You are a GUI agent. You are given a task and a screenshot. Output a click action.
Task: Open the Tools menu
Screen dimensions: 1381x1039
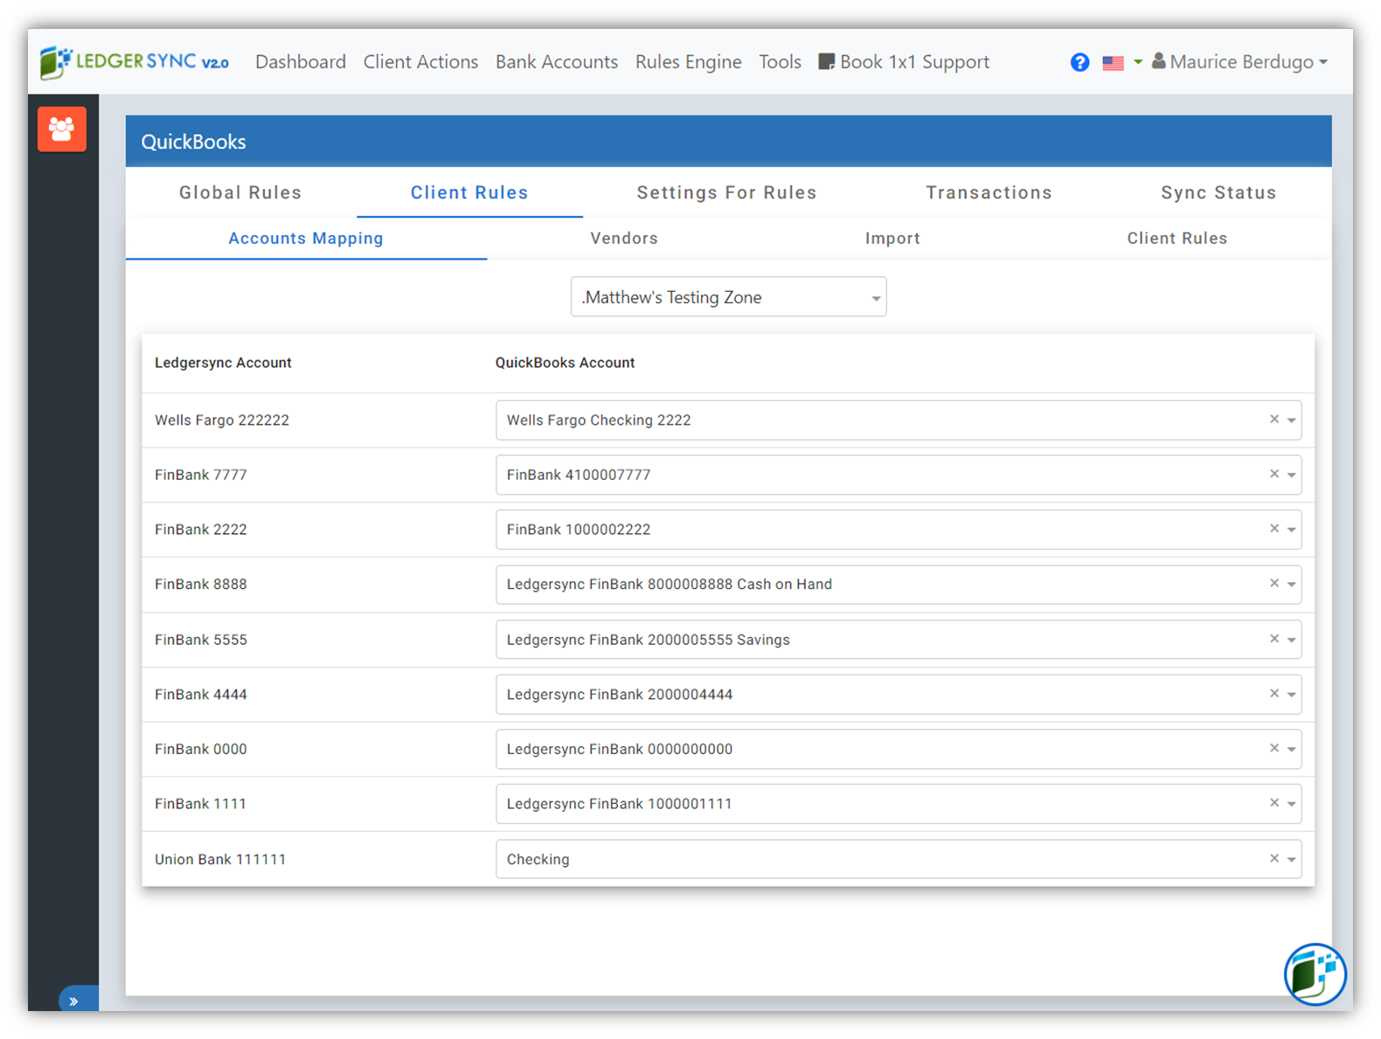pos(780,62)
